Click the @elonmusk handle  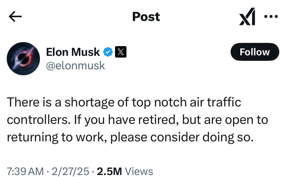pyautogui.click(x=75, y=66)
